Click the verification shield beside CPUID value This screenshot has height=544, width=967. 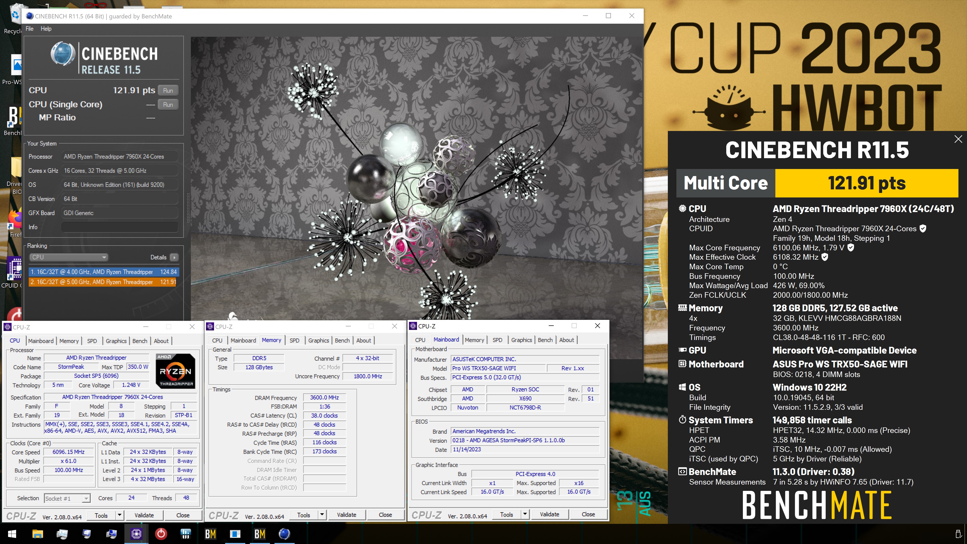923,228
